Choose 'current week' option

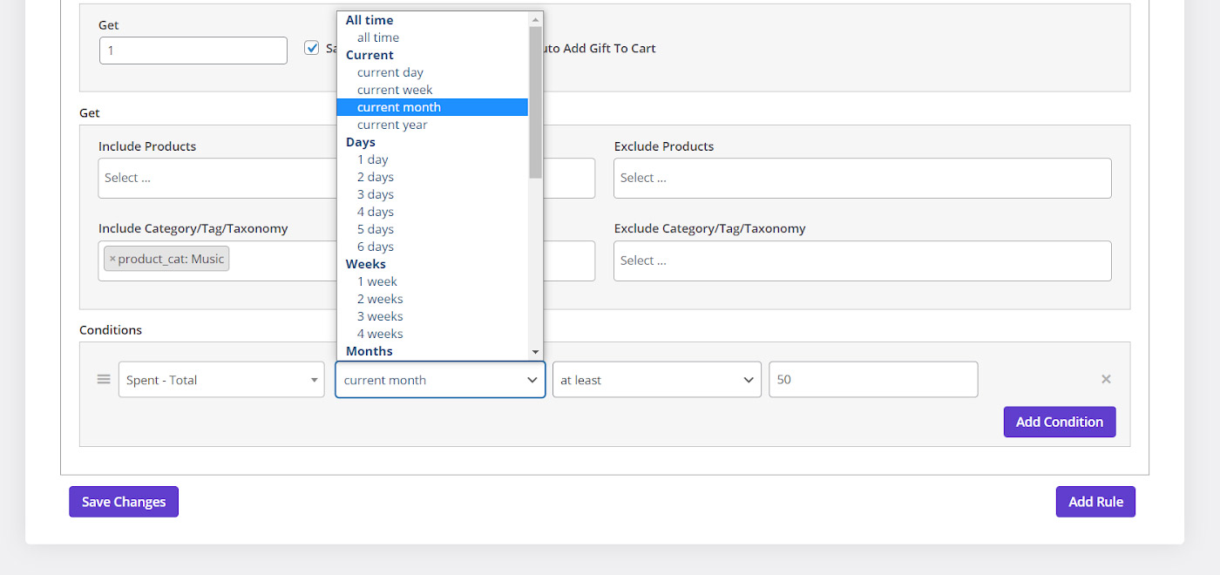pos(395,90)
